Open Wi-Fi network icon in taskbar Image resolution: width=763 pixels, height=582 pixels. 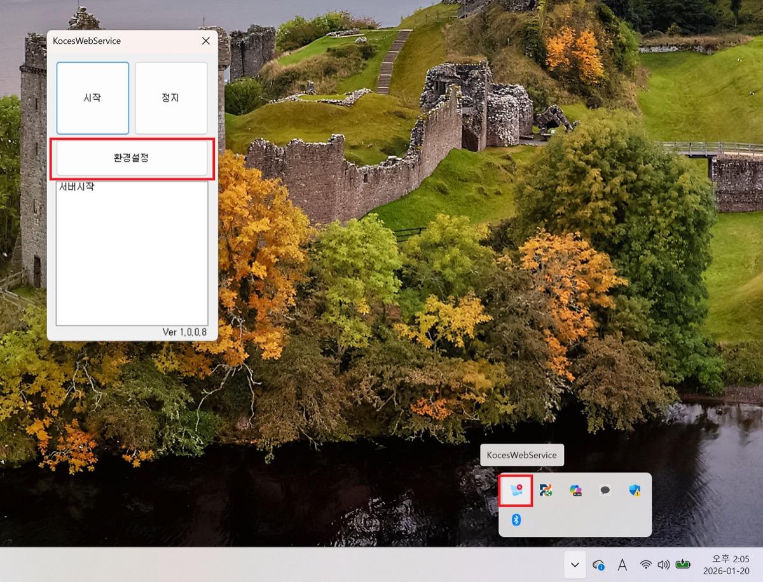pyautogui.click(x=646, y=564)
